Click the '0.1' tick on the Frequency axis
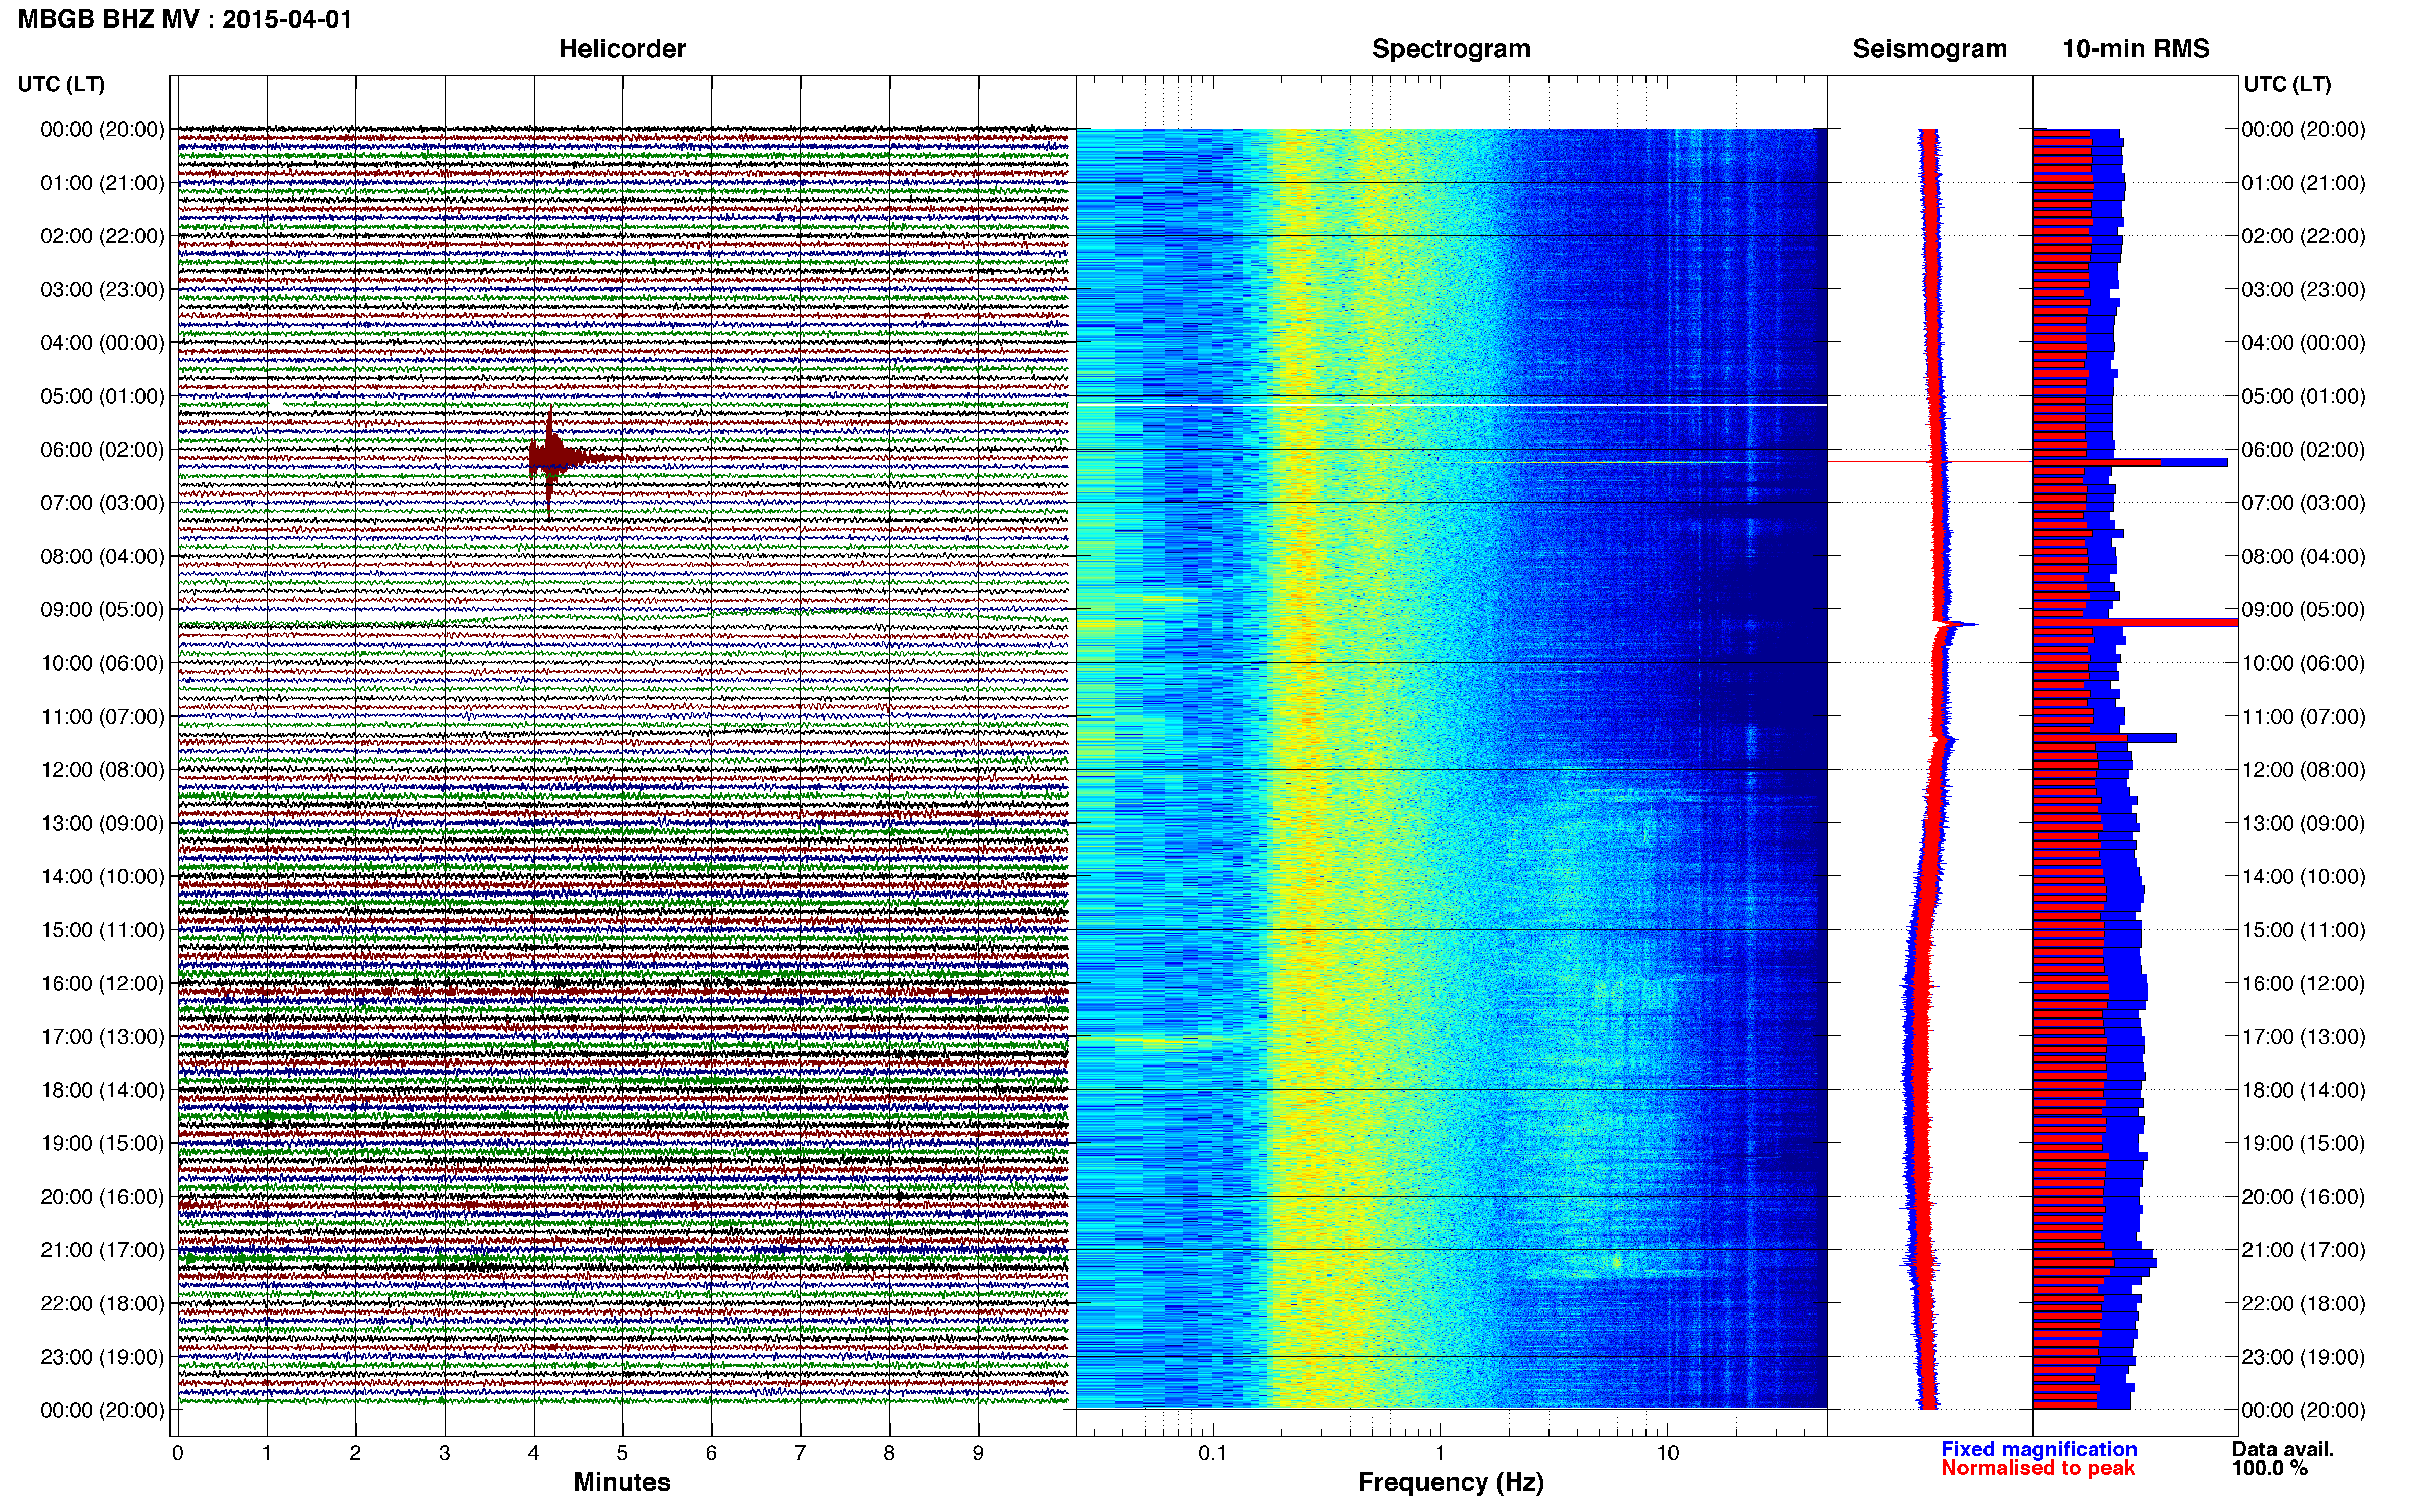 1213,1454
